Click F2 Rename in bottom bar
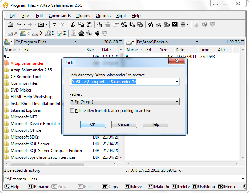This screenshot has height=193, width=249. pos(38,187)
